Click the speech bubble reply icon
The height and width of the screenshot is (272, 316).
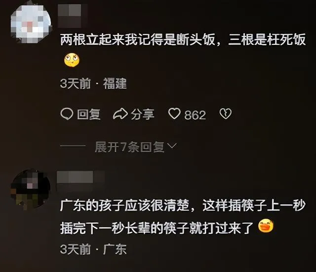pos(67,114)
